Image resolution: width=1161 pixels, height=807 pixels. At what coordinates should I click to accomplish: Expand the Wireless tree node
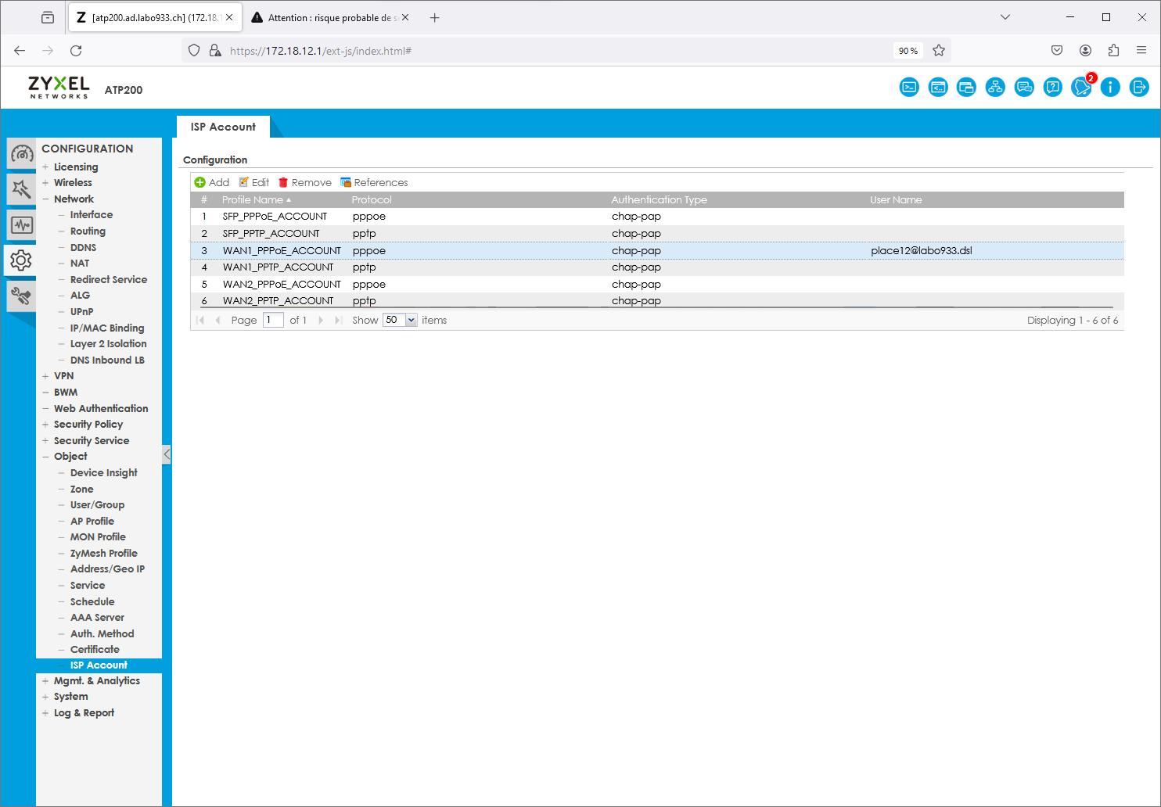pyautogui.click(x=45, y=183)
